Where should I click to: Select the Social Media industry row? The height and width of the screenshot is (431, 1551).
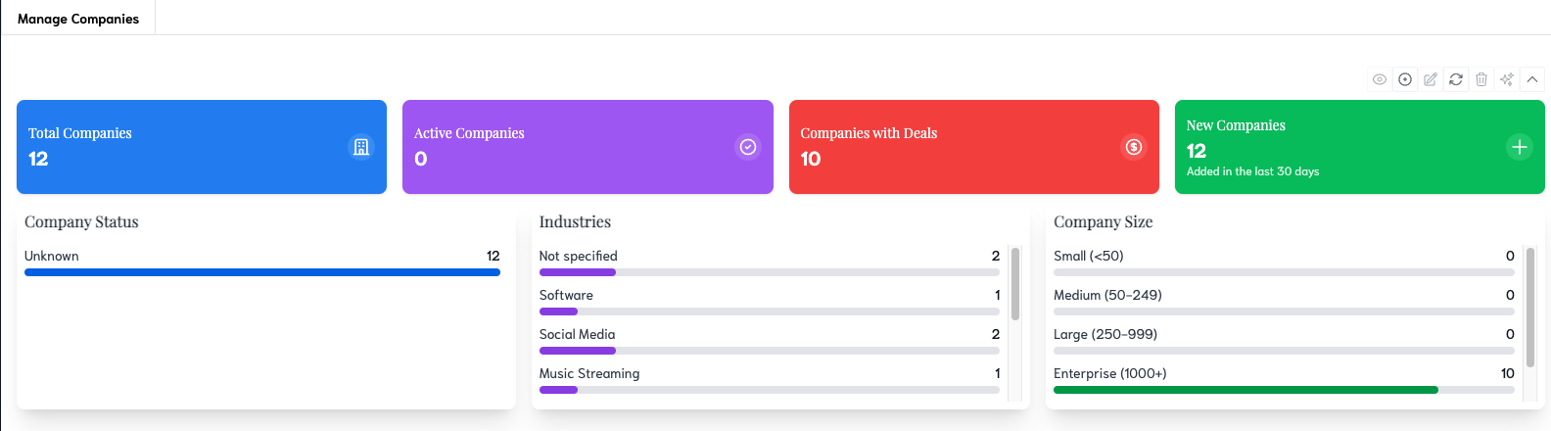(769, 335)
